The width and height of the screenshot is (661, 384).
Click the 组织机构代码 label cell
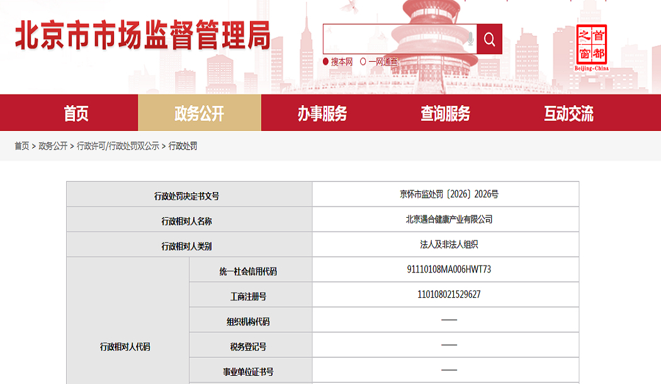[x=251, y=320]
